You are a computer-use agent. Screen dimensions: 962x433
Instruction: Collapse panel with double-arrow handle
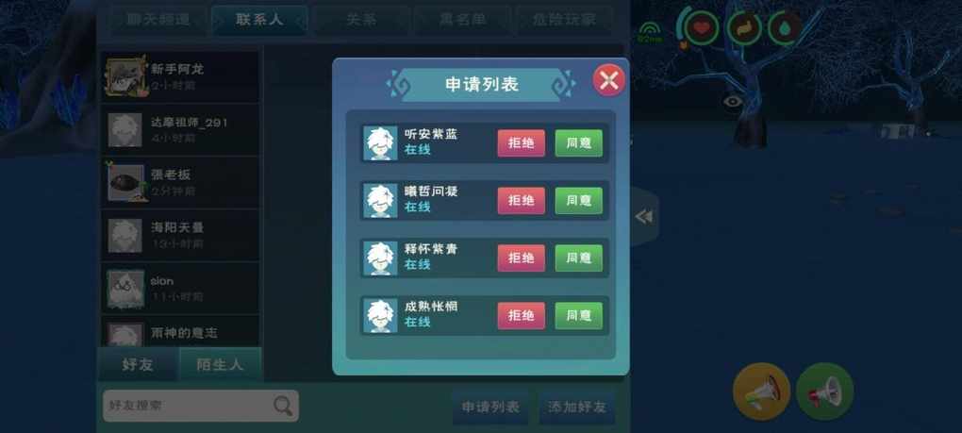[x=643, y=217]
